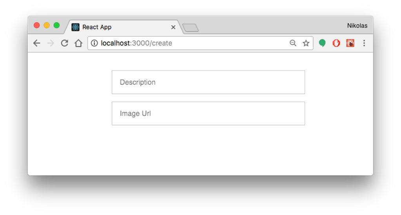Viewport: 401px width, 215px height.
Task: Reload the current page
Action: [x=64, y=43]
